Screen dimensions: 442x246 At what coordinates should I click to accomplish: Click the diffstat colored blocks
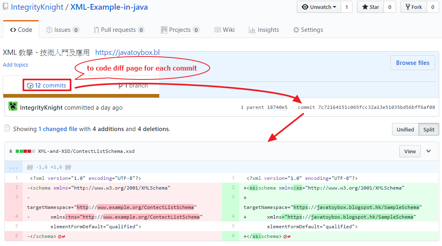(x=25, y=151)
